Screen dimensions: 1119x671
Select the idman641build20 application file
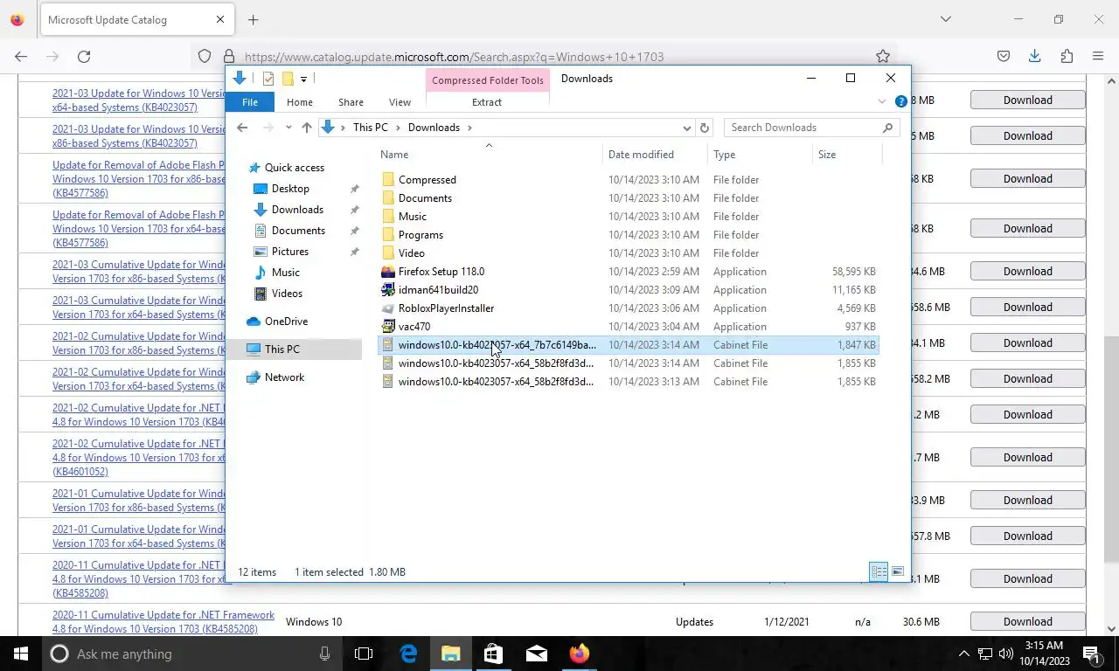(x=629, y=290)
